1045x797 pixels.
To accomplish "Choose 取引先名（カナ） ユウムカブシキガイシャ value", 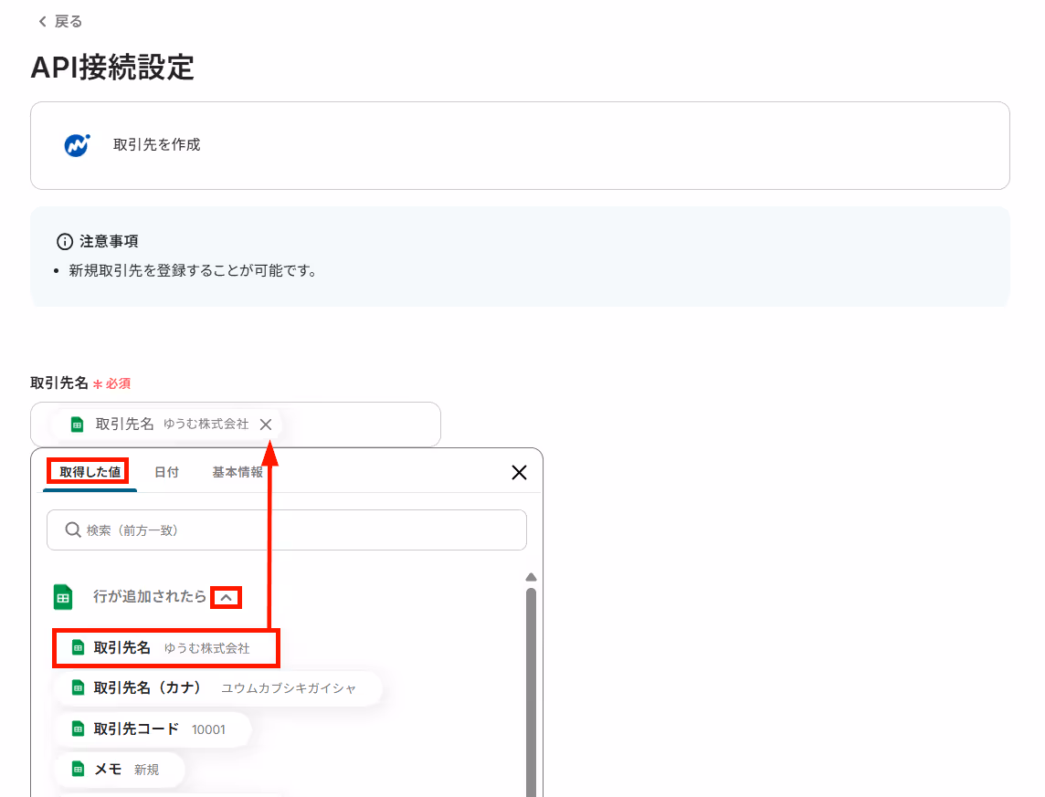I will (217, 687).
